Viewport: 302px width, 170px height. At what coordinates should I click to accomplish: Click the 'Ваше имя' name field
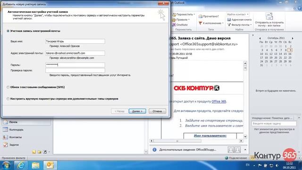(75, 41)
